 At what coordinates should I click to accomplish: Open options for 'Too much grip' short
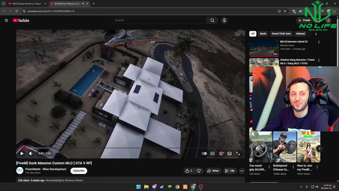coord(269,167)
